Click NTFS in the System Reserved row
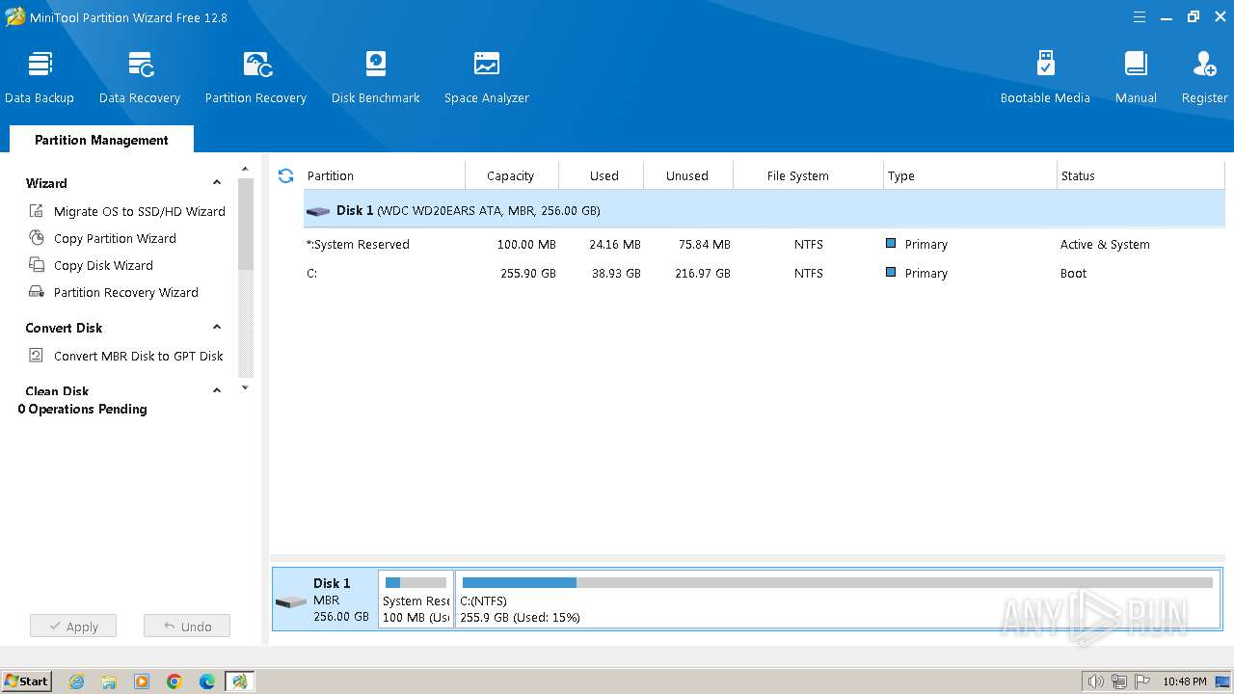Screen dimensions: 1234x694 tap(809, 244)
